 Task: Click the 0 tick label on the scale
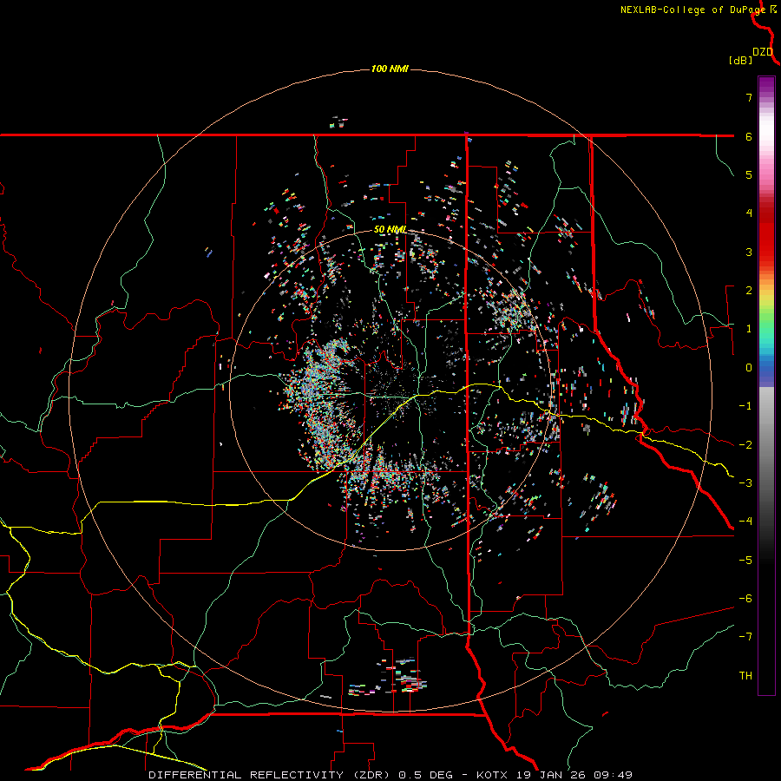click(749, 368)
